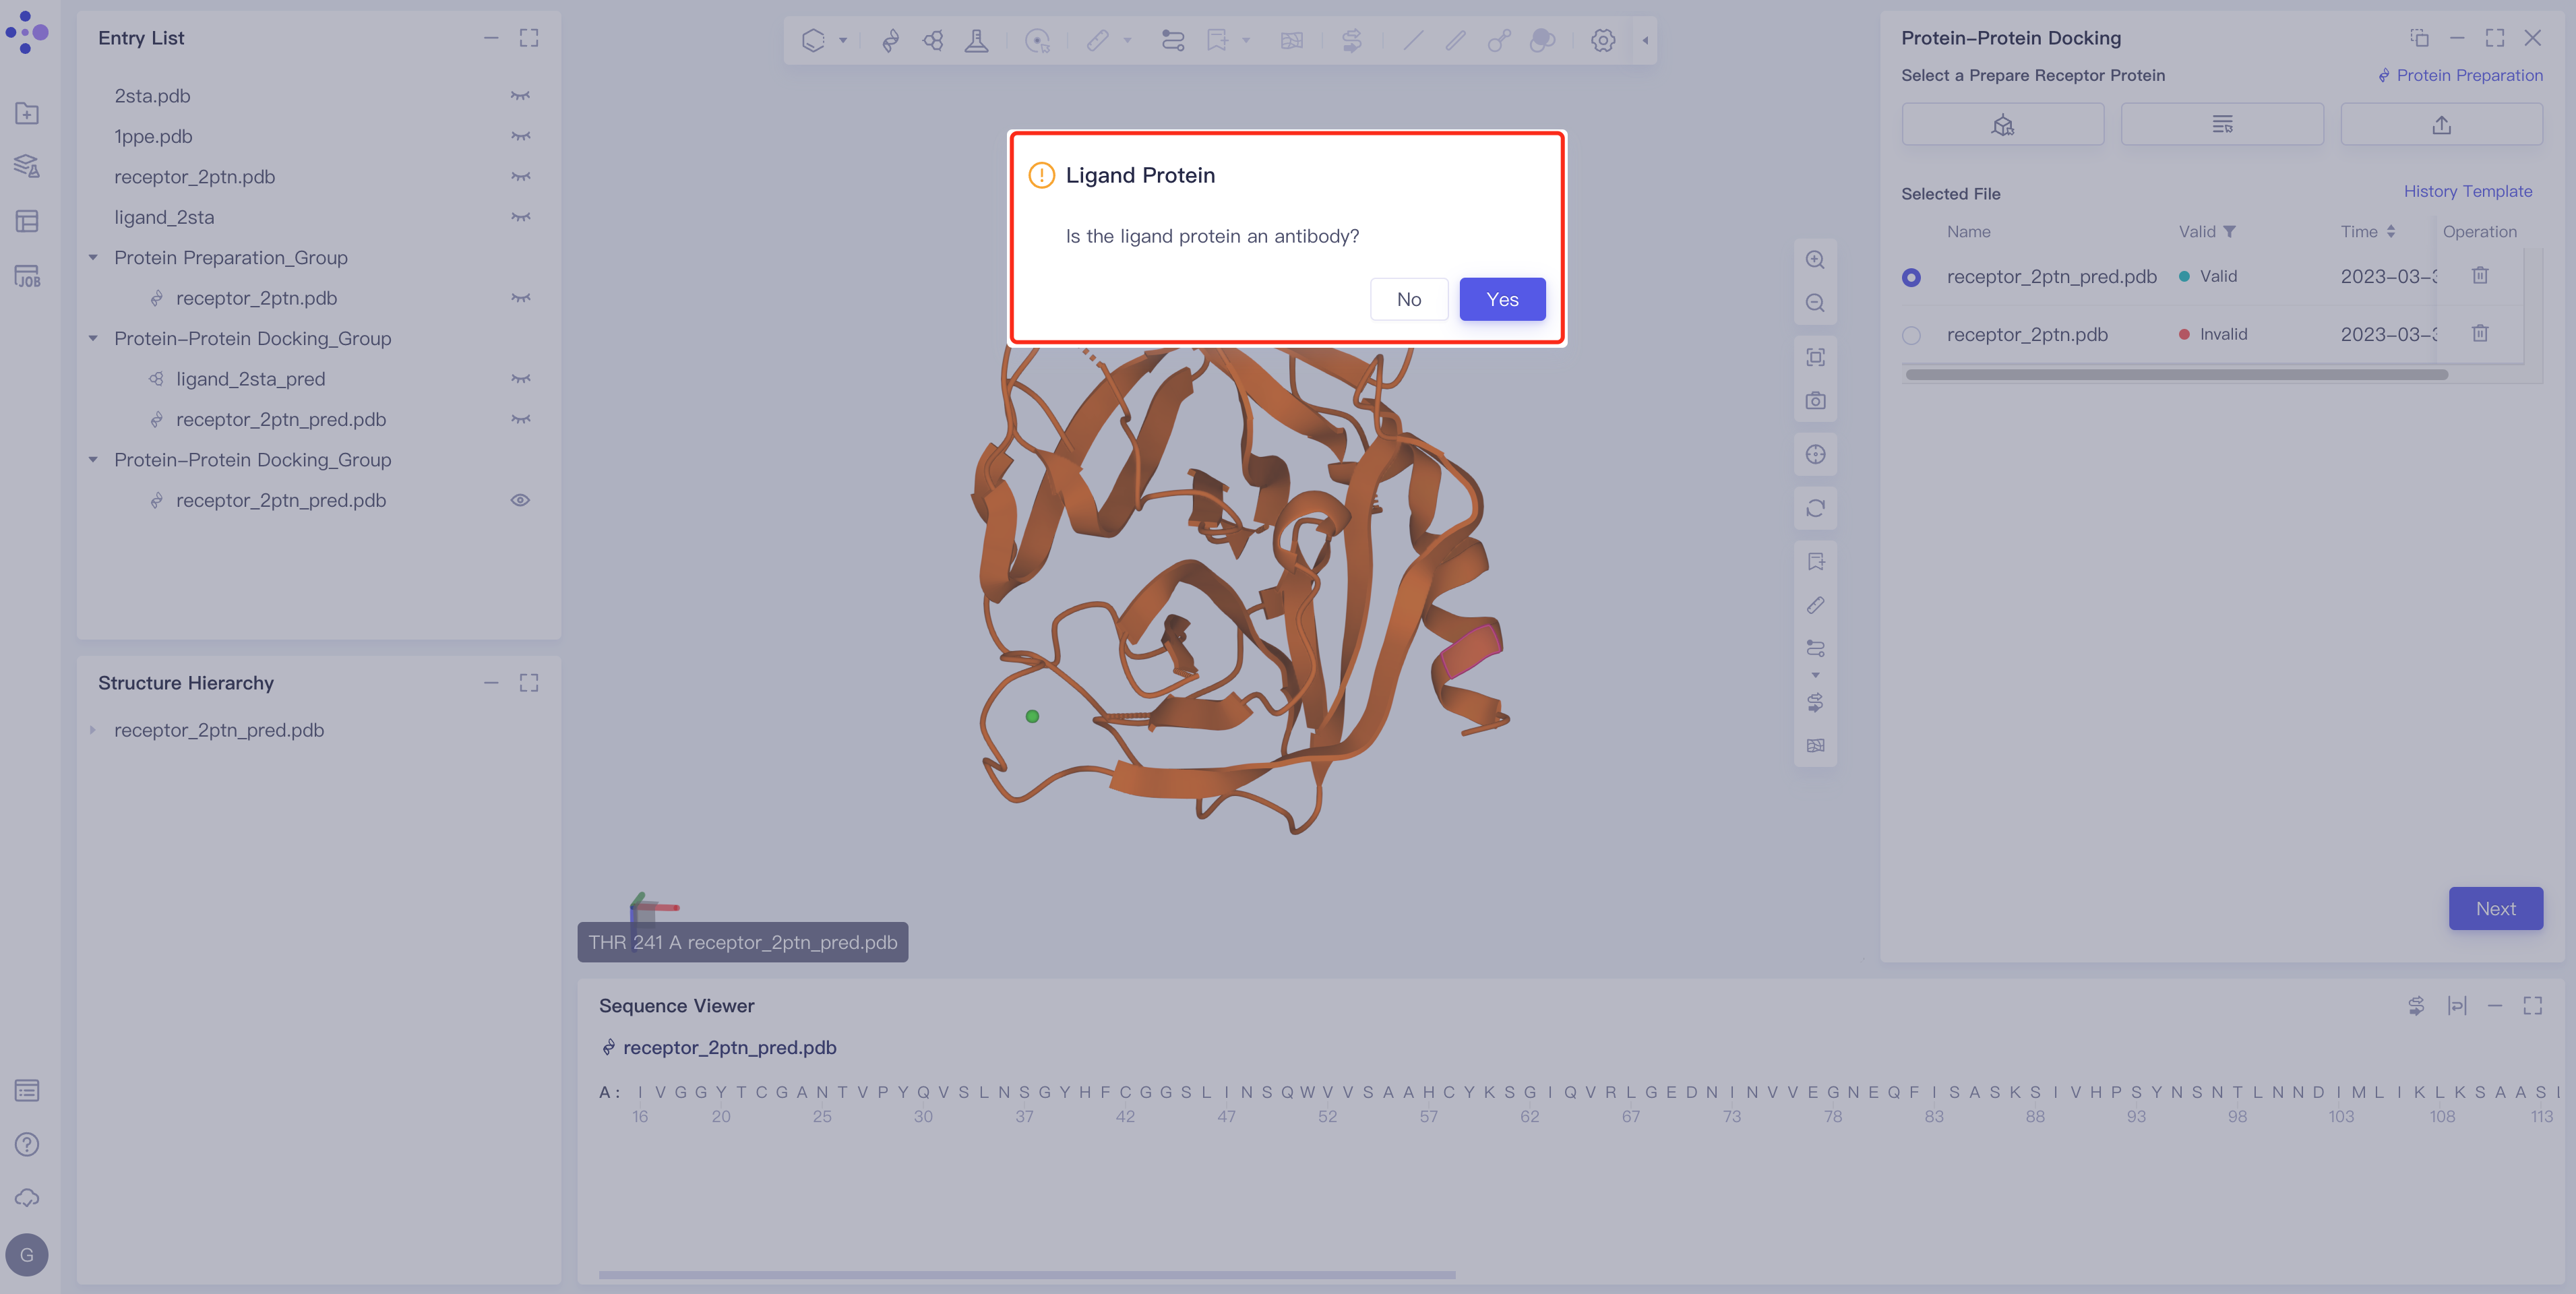Screen dimensions: 2576x1294
Task: Collapse the Protein Preparation_Group tree
Action: coord(93,258)
